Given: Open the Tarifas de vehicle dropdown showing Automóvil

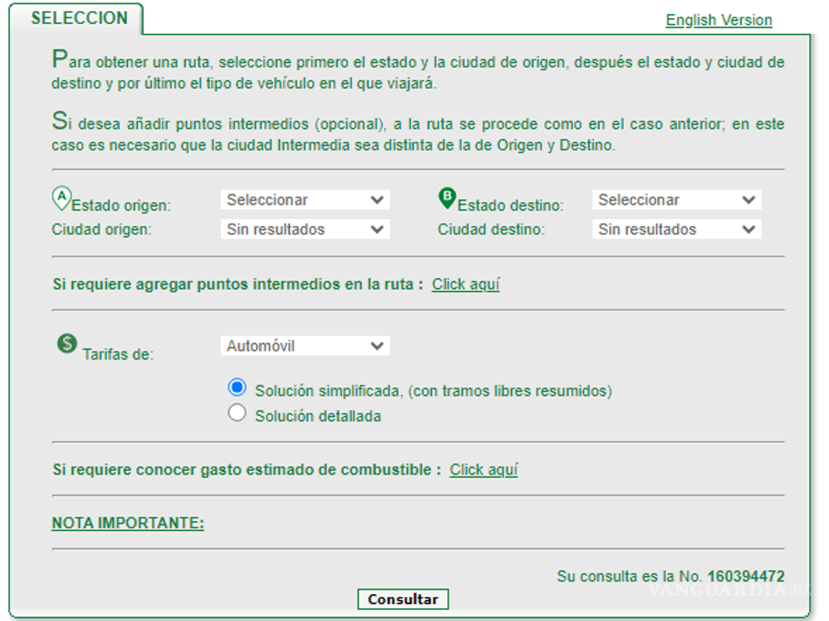Looking at the screenshot, I should click(x=305, y=346).
